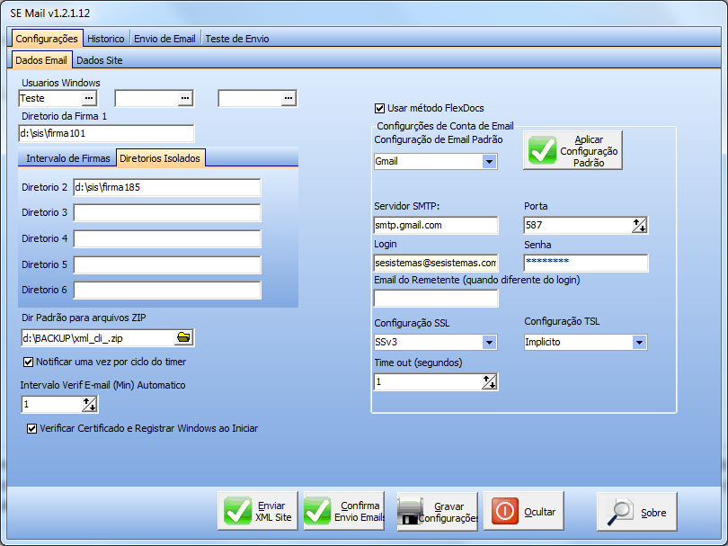Open the Teste de Envio tab
Viewport: 728px width, 546px height.
point(236,39)
